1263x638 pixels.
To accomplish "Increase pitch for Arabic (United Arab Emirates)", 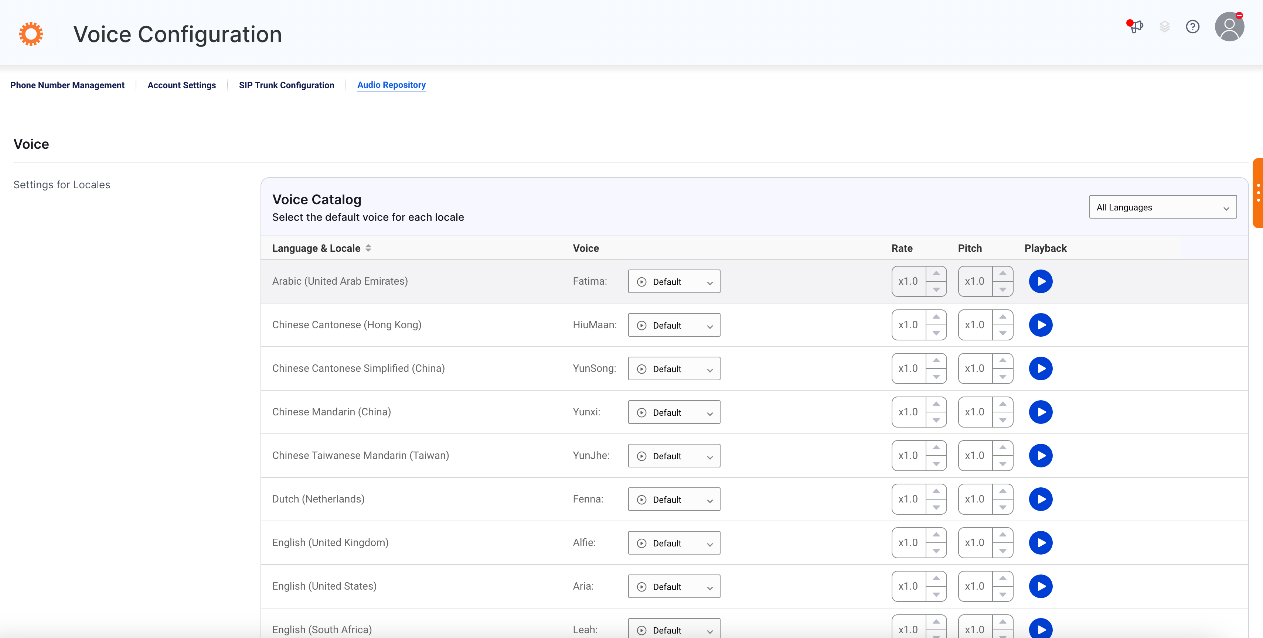I will (1002, 274).
